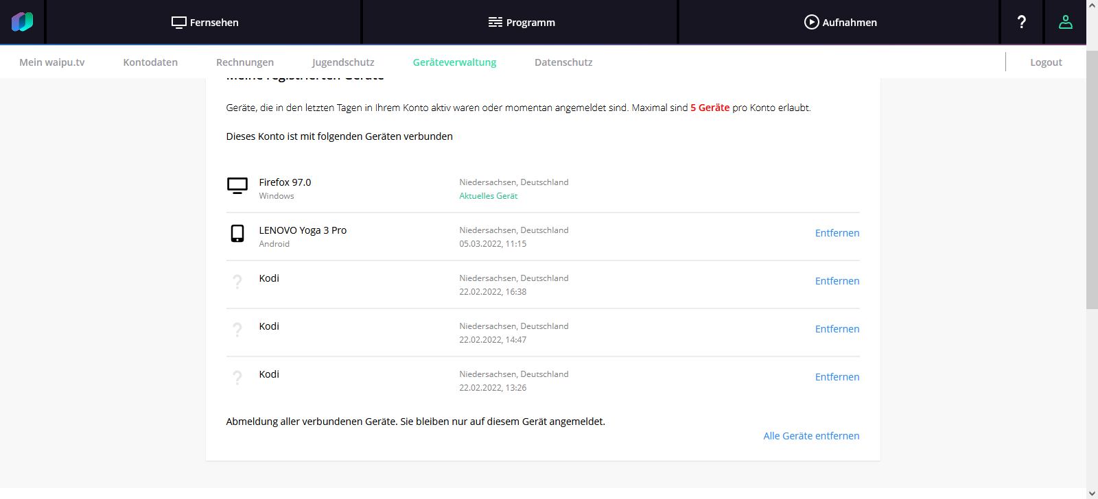Click the LENOVO Yoga 3 Pro device name
1098x499 pixels.
[303, 230]
